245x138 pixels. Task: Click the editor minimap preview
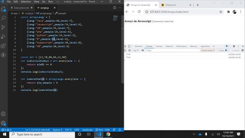click(116, 18)
